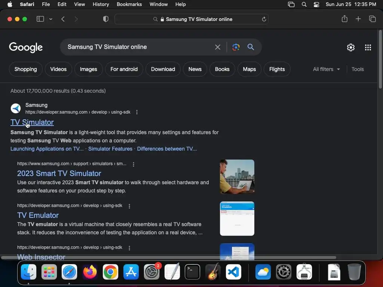Open the 2023 Smart TV Simulator result
The height and width of the screenshot is (287, 383).
tap(59, 173)
